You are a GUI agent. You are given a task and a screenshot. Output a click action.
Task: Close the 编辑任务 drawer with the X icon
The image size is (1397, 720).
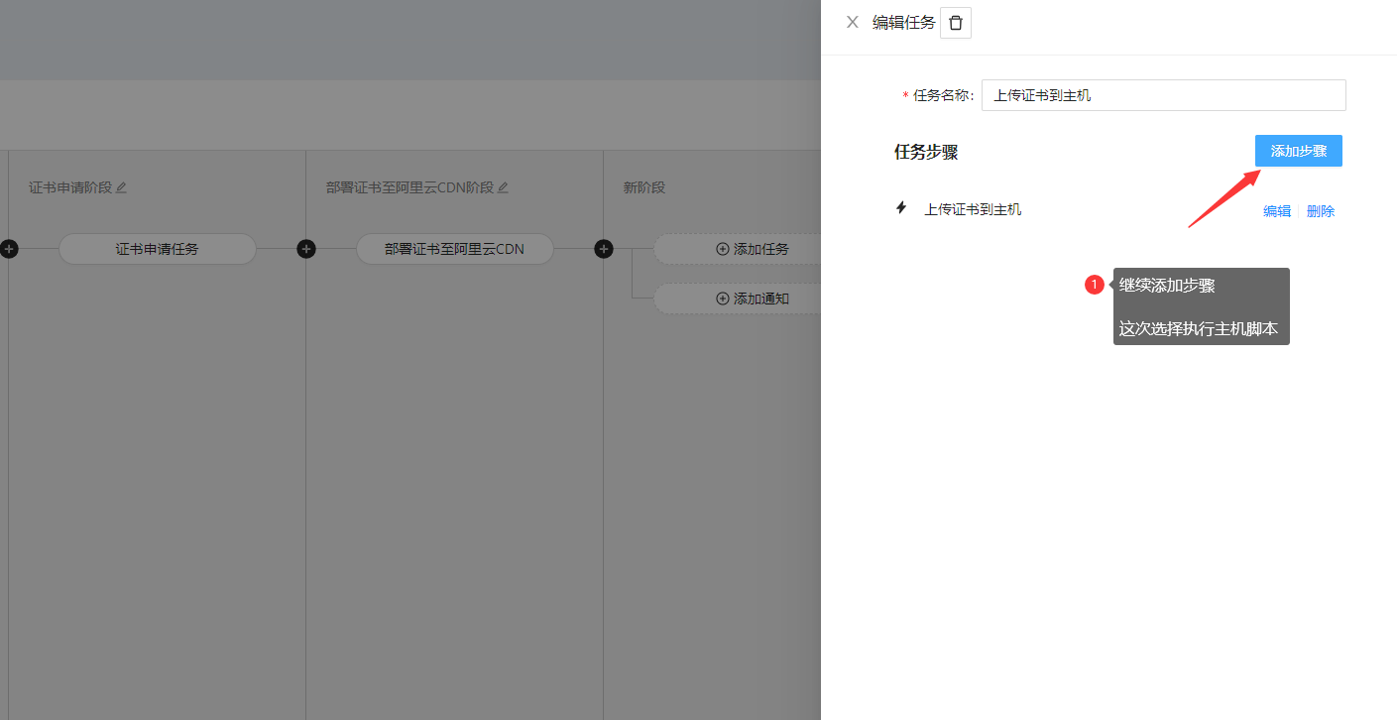tap(852, 22)
